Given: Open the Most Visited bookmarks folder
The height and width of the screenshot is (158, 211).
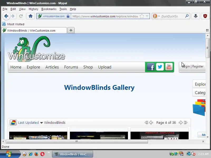Looking at the screenshot, I should coord(13,24).
